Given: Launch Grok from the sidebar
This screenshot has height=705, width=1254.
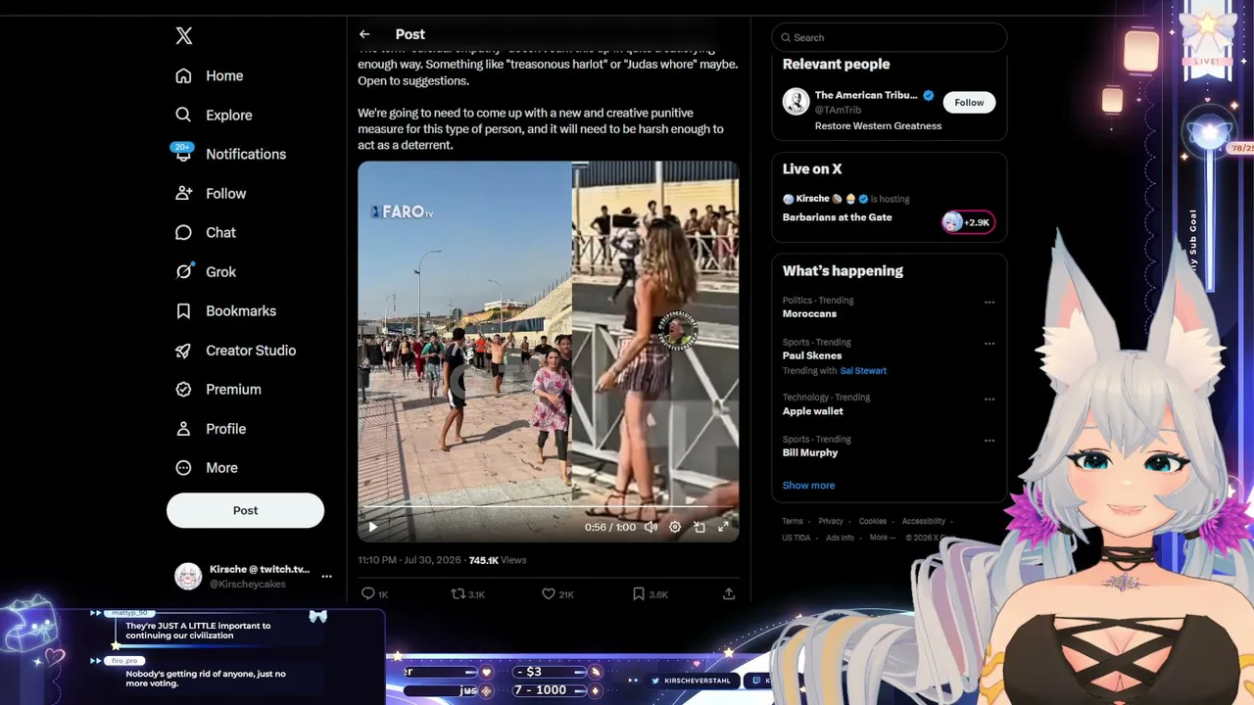Looking at the screenshot, I should tap(205, 271).
